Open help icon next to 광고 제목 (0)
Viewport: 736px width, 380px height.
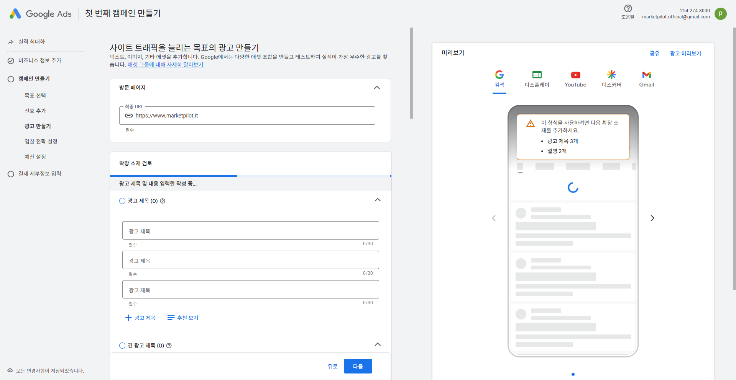pyautogui.click(x=163, y=201)
